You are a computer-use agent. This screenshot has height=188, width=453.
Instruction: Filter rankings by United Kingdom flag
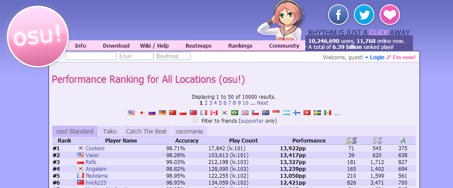(245, 113)
